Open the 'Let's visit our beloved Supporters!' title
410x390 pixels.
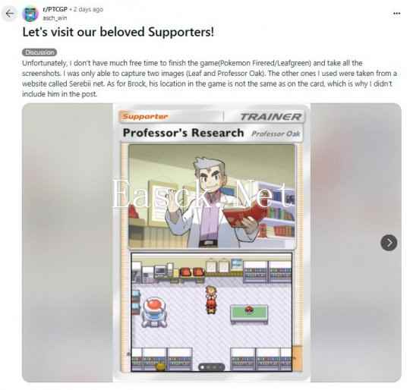tap(118, 32)
